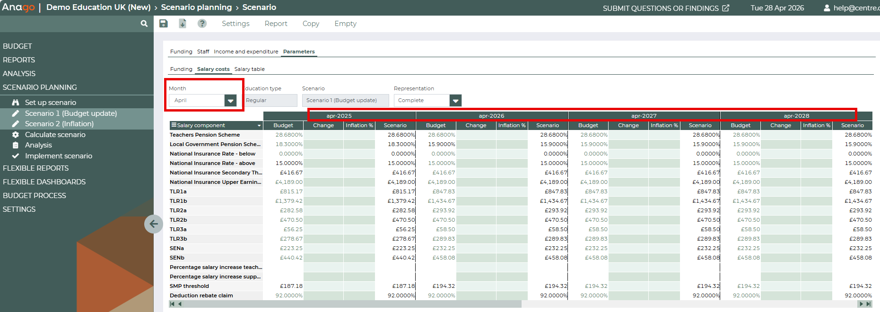Select Scenario 2 (Inflation) in sidebar
The height and width of the screenshot is (312, 880).
[x=59, y=124]
